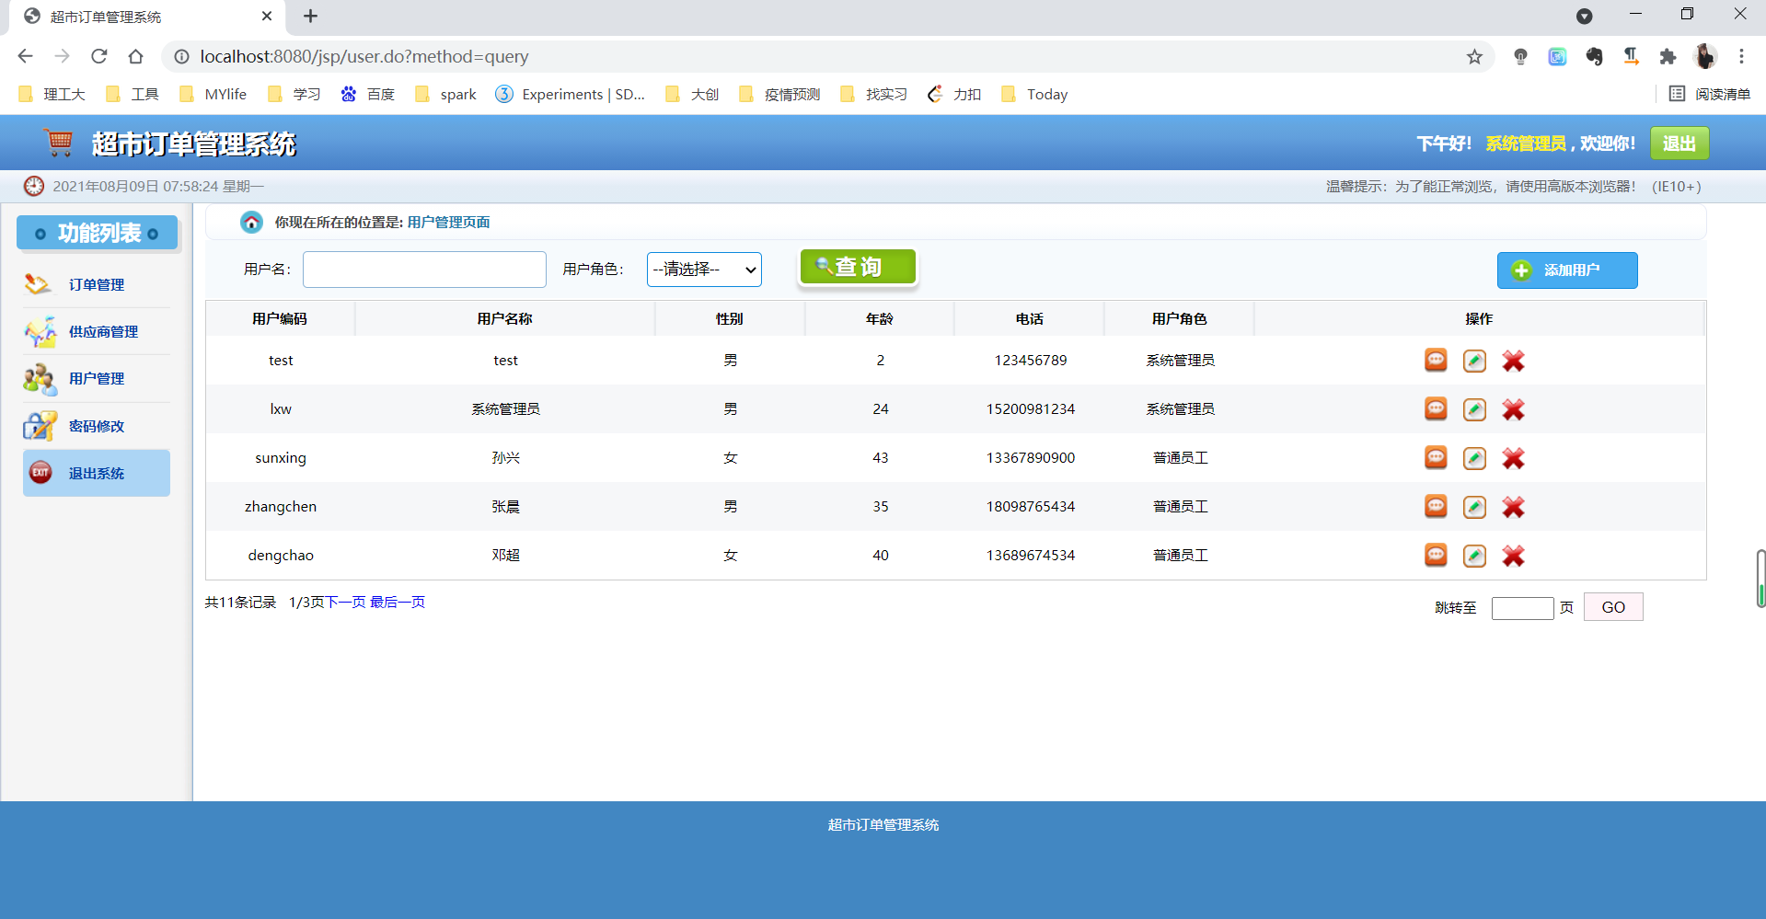Bookmark this page with star icon
This screenshot has height=919, width=1766.
tap(1474, 57)
